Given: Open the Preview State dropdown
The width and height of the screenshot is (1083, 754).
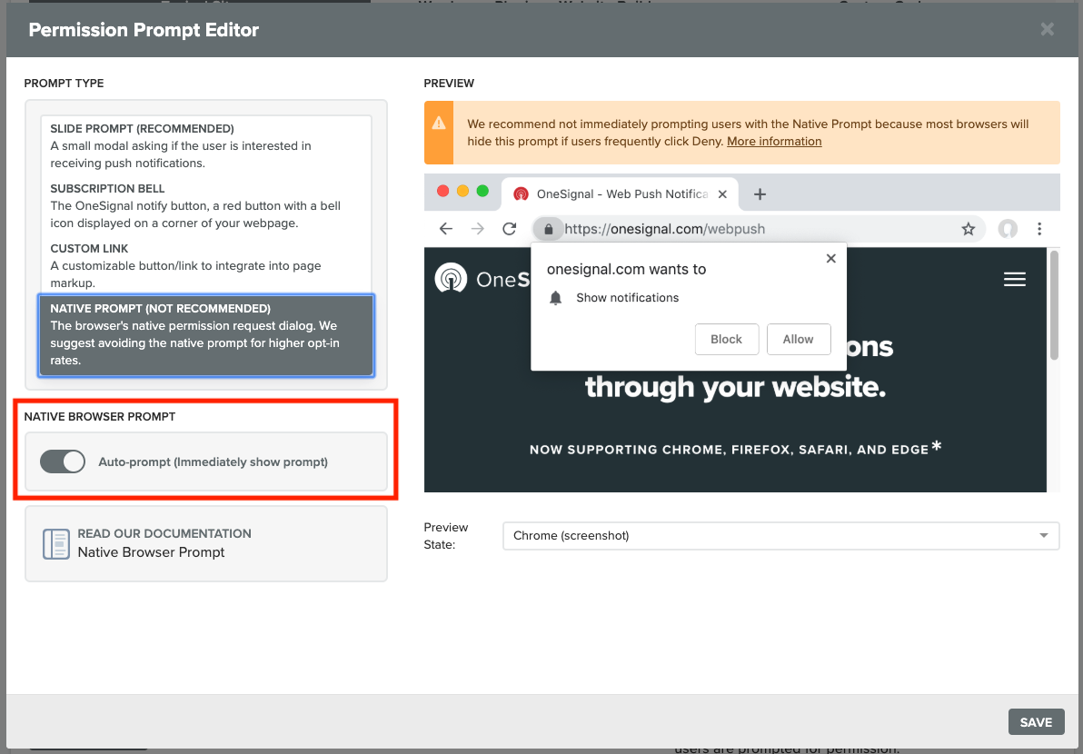Looking at the screenshot, I should 780,536.
